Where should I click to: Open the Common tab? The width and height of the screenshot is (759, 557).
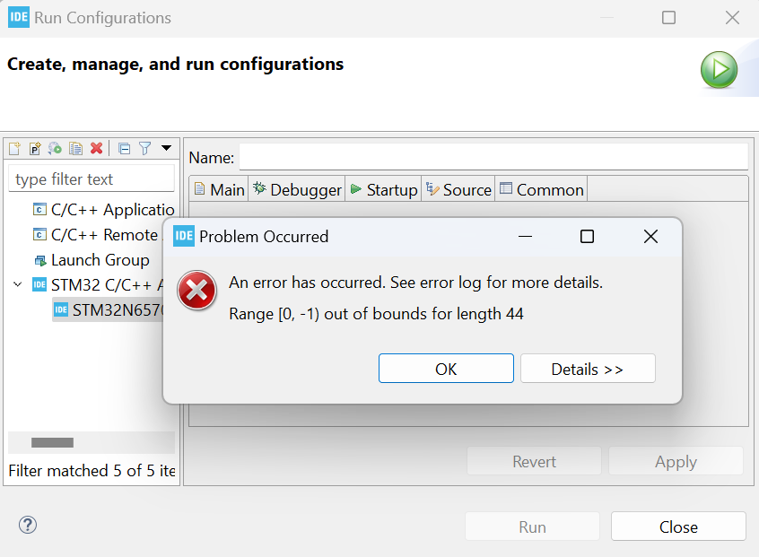542,189
